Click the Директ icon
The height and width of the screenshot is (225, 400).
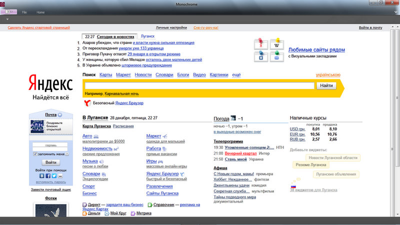[84, 204]
